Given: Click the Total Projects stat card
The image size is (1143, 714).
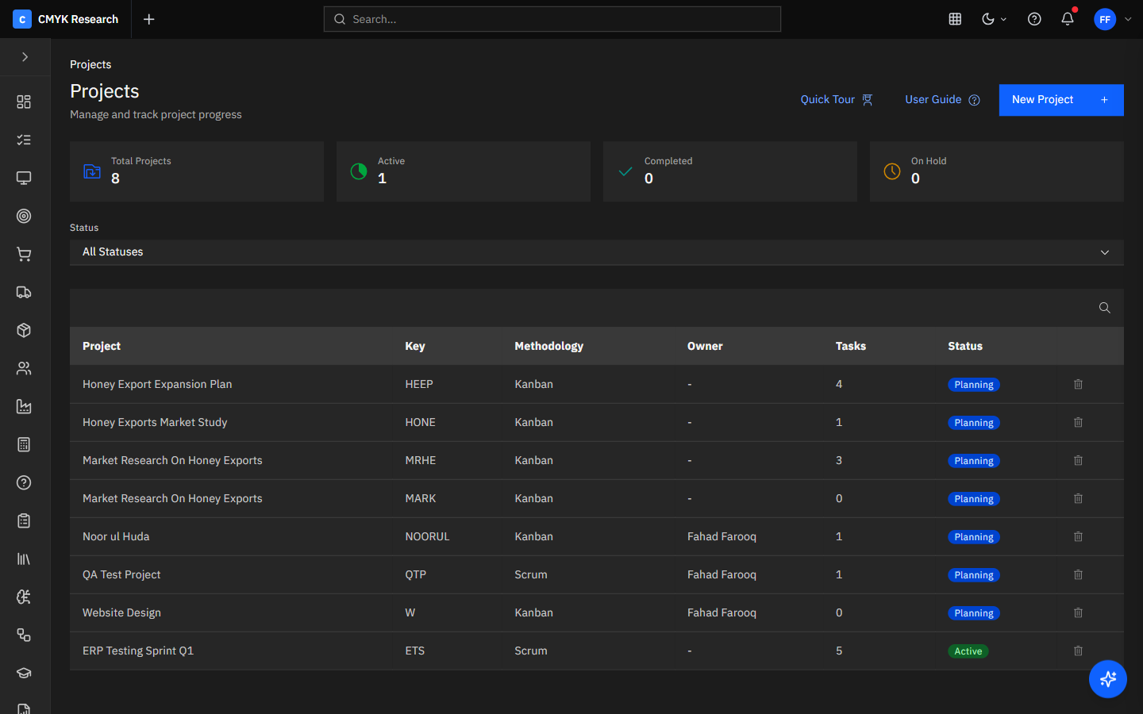Looking at the screenshot, I should (x=197, y=171).
